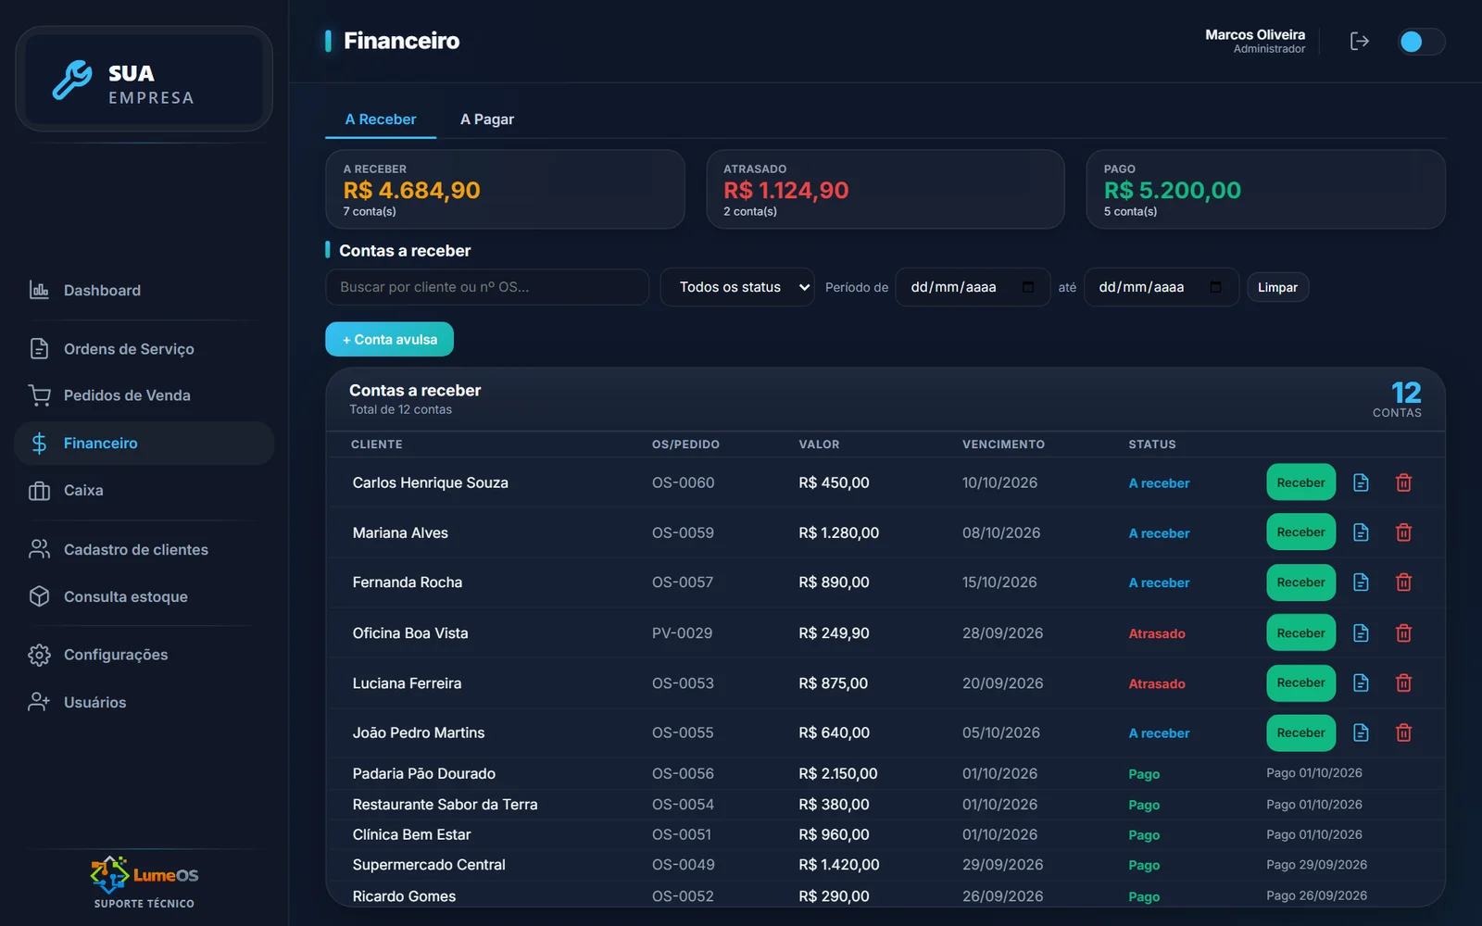The image size is (1482, 926).
Task: Click the Usuários add-person icon
Action: click(x=39, y=702)
